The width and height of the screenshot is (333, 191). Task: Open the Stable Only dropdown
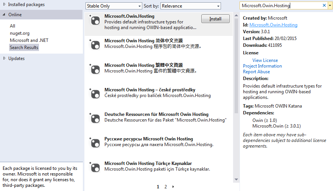[114, 6]
